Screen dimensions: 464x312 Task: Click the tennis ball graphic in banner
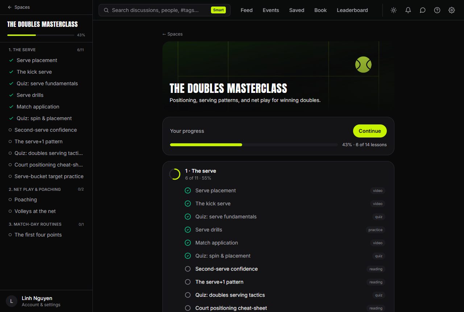(363, 65)
